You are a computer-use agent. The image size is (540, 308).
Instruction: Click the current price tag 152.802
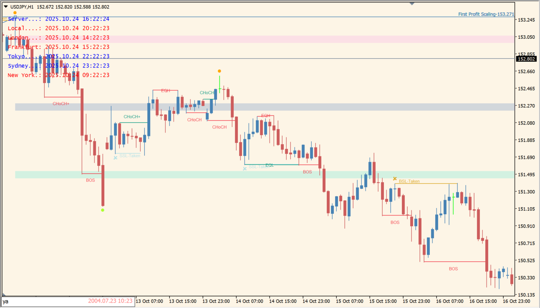pos(526,59)
